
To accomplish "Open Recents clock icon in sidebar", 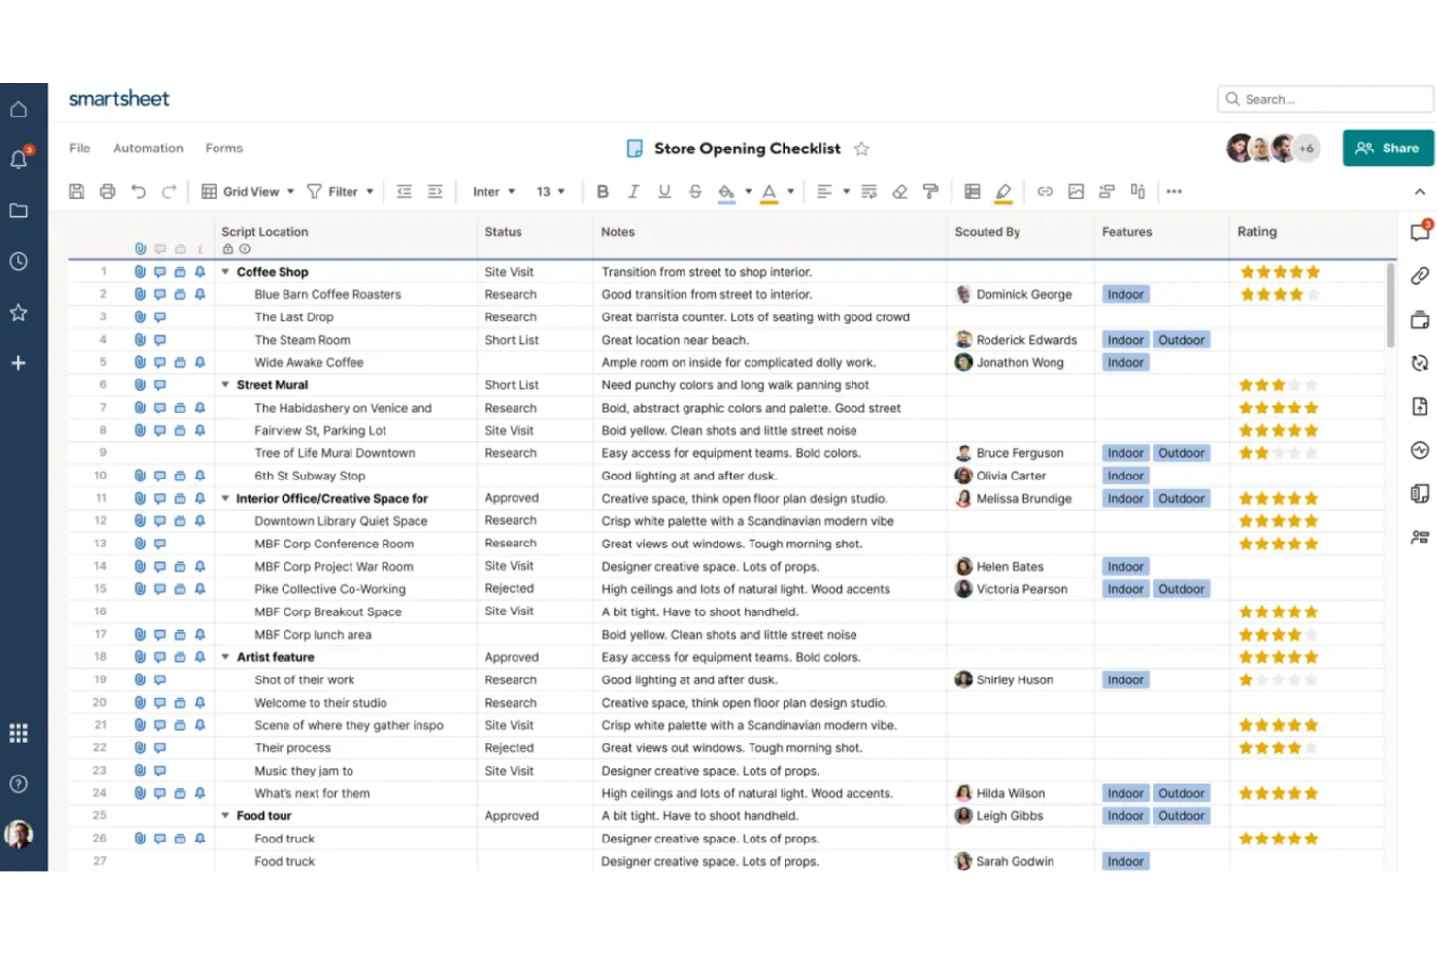I will click(18, 261).
